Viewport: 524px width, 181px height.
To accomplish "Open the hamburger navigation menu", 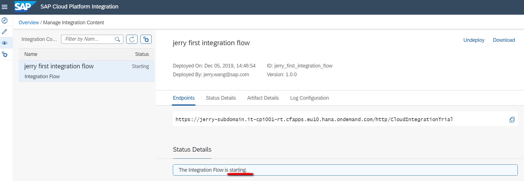I will pos(5,7).
